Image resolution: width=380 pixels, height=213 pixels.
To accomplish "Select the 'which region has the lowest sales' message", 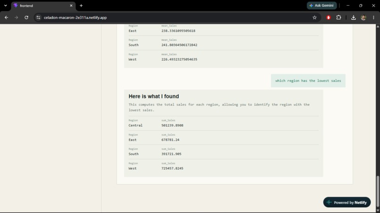I will (x=308, y=81).
